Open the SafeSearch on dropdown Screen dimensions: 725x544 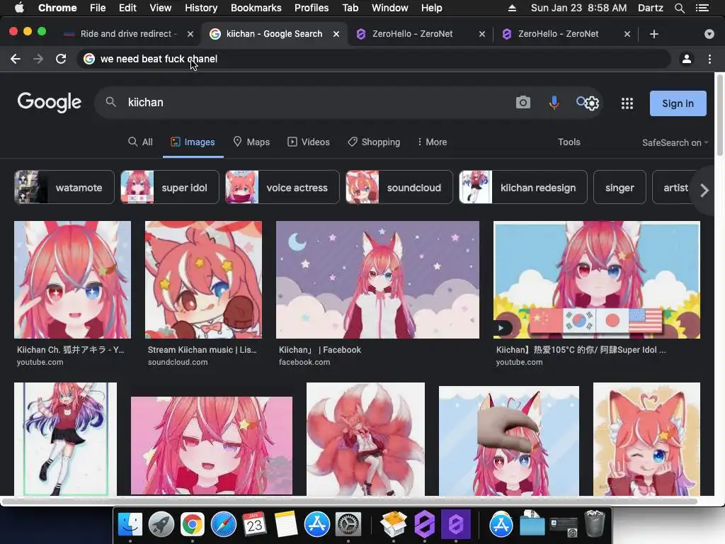(675, 142)
